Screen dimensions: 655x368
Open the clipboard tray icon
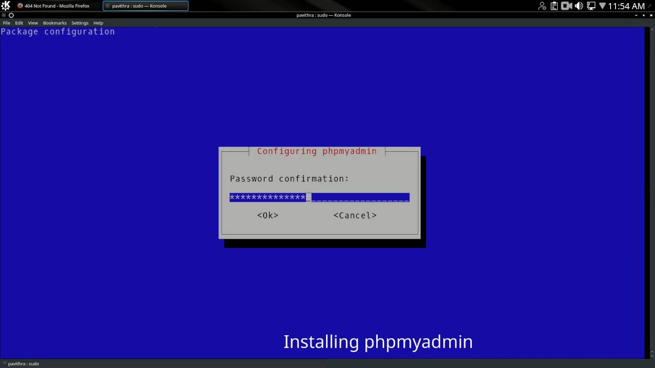coord(555,6)
